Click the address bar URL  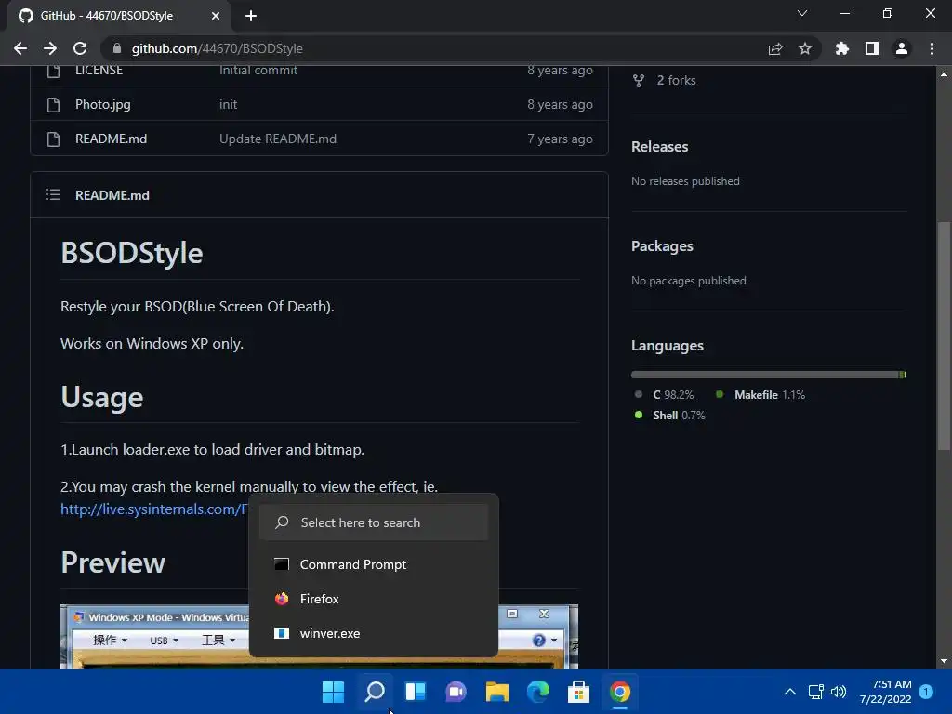(x=217, y=48)
